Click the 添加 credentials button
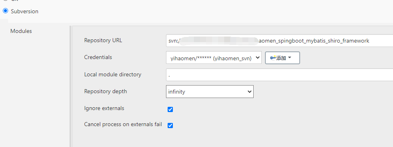This screenshot has width=393, height=147. [282, 58]
